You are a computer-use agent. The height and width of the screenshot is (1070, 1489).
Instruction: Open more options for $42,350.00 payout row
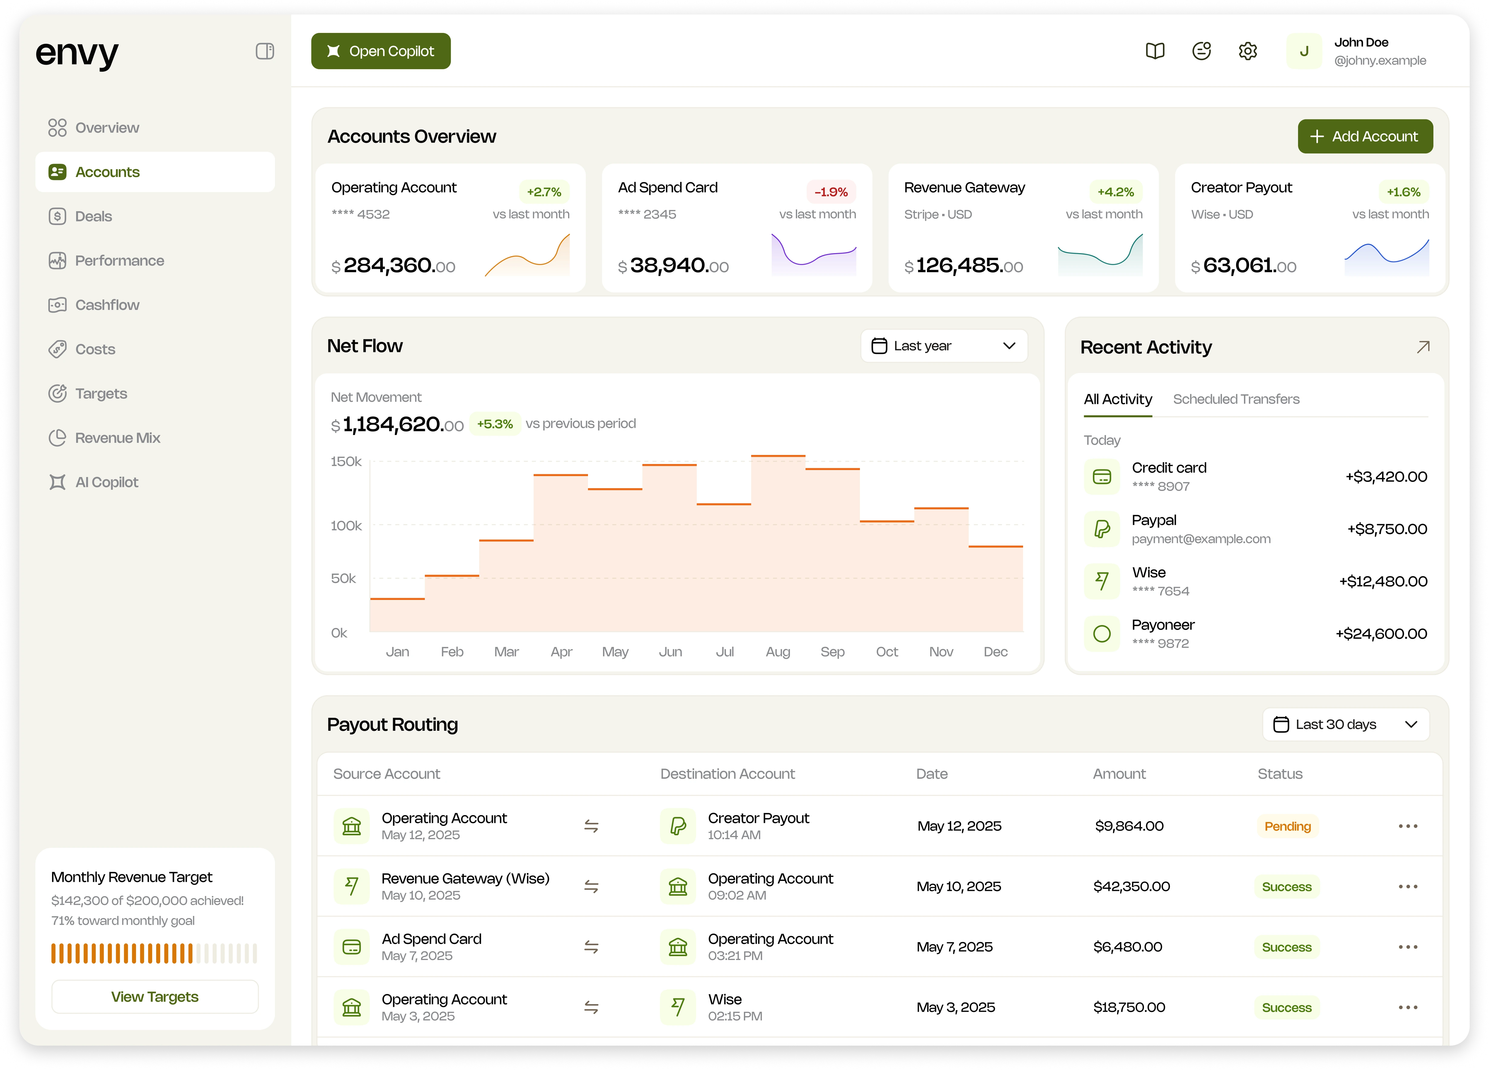[x=1408, y=886]
